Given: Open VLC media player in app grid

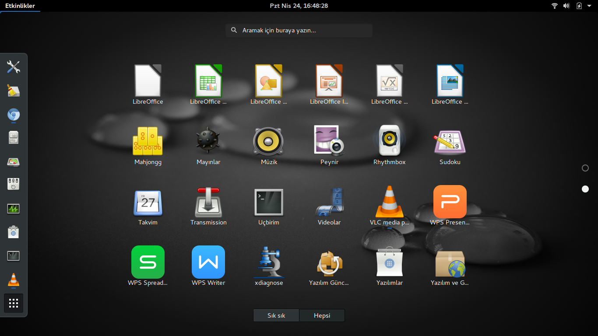Looking at the screenshot, I should (x=390, y=202).
